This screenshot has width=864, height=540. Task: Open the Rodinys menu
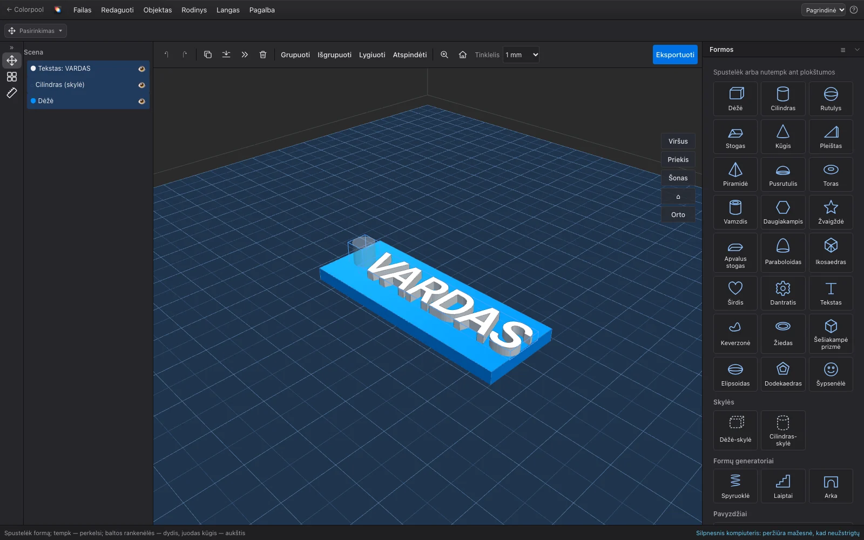(194, 10)
